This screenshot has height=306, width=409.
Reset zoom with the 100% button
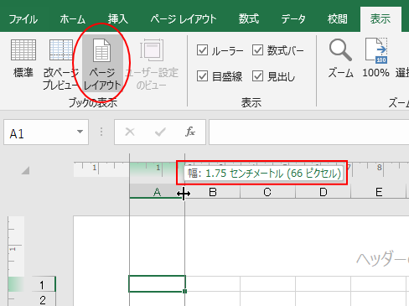(375, 58)
